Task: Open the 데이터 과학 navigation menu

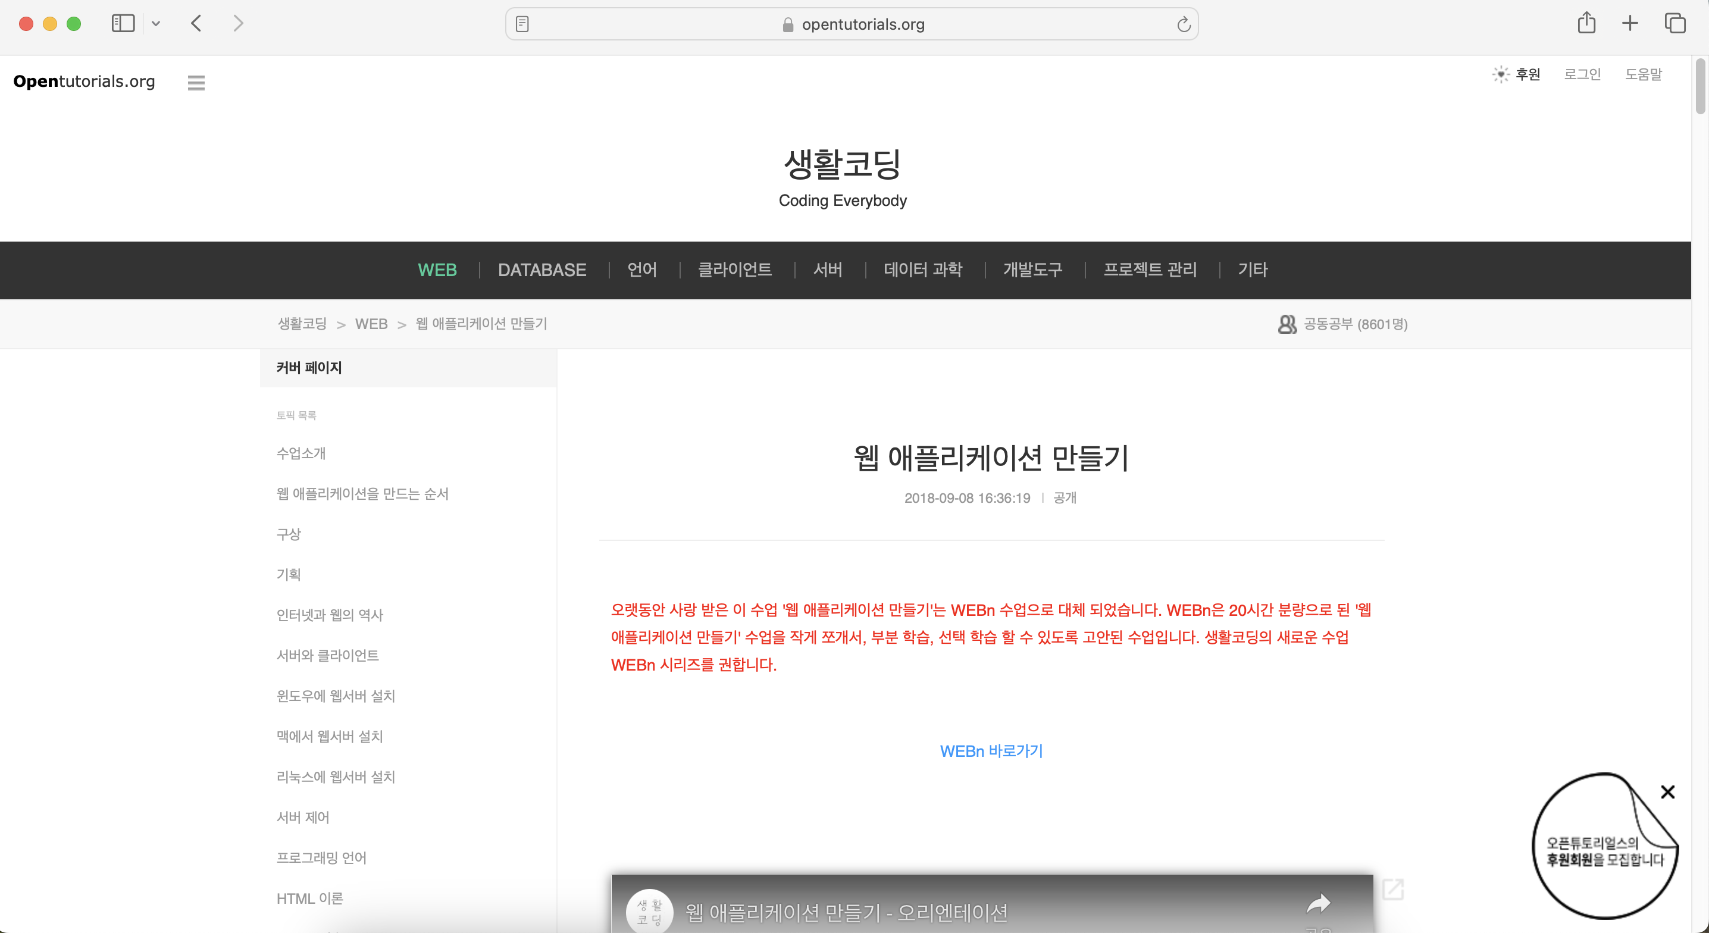Action: 922,270
